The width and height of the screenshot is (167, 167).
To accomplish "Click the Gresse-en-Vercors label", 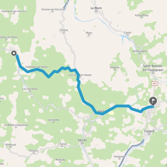I will 53,9.
